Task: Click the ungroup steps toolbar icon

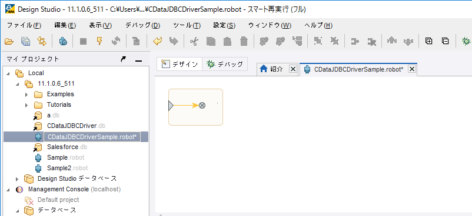Action: tap(334, 41)
